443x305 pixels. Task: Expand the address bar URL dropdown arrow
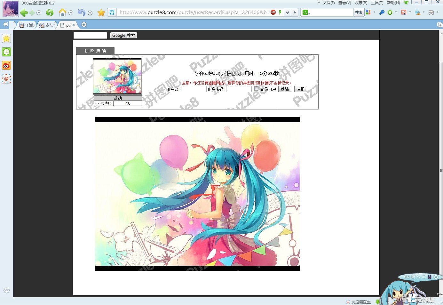[287, 12]
